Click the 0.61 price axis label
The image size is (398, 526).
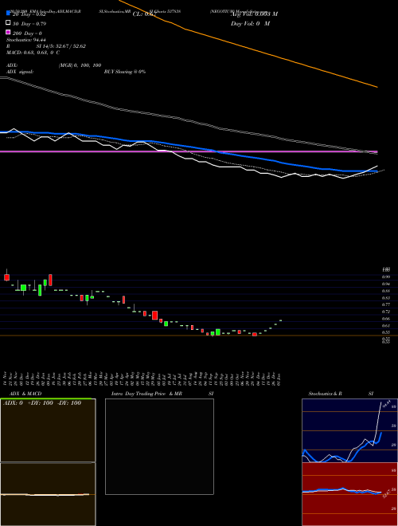[x=386, y=326]
